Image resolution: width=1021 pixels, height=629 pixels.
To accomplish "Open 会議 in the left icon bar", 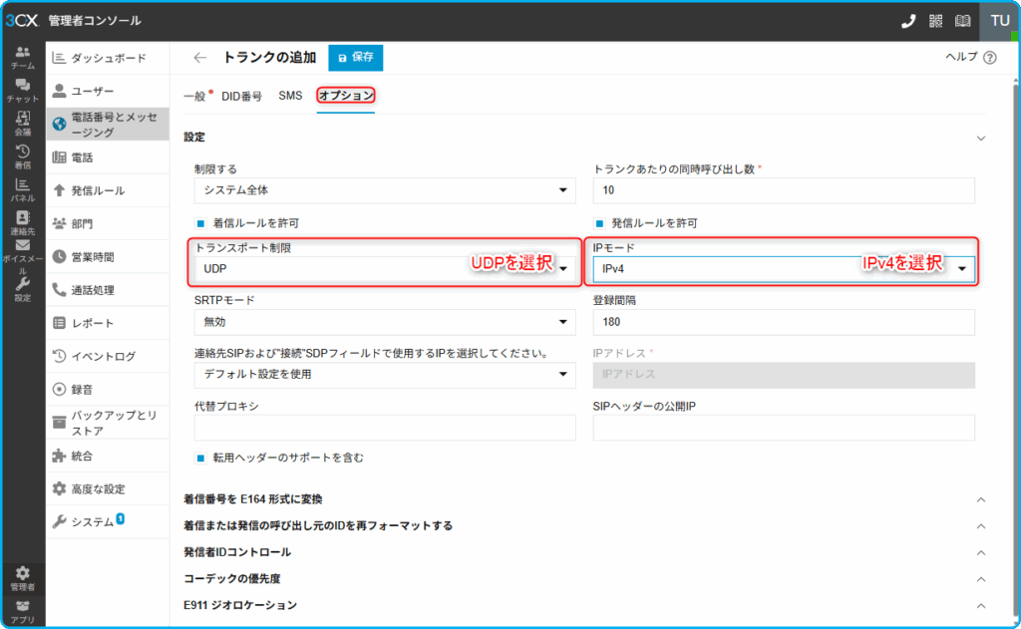I will tap(22, 124).
